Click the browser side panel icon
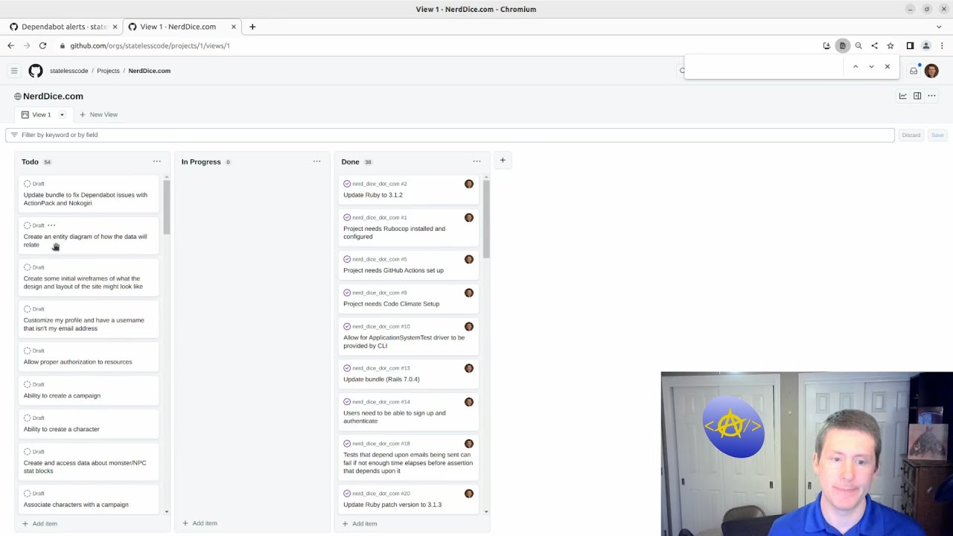Screen dimensions: 953x536 [x=910, y=45]
